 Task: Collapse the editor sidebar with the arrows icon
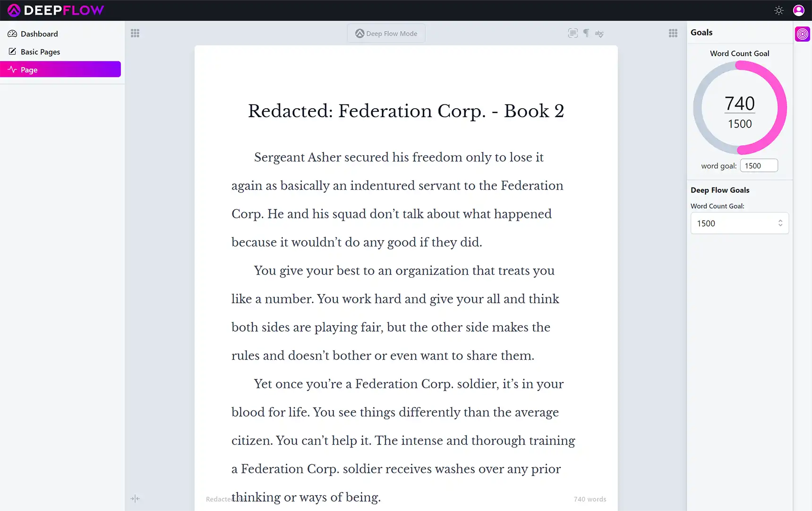coord(135,499)
